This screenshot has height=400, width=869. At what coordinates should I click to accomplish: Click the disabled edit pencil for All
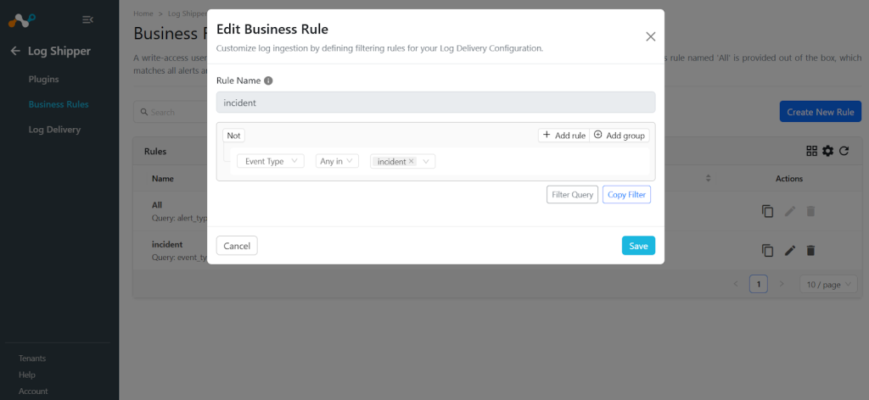pyautogui.click(x=790, y=211)
